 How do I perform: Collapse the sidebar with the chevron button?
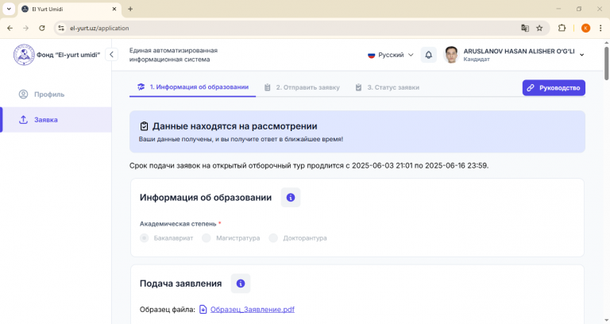(x=112, y=55)
